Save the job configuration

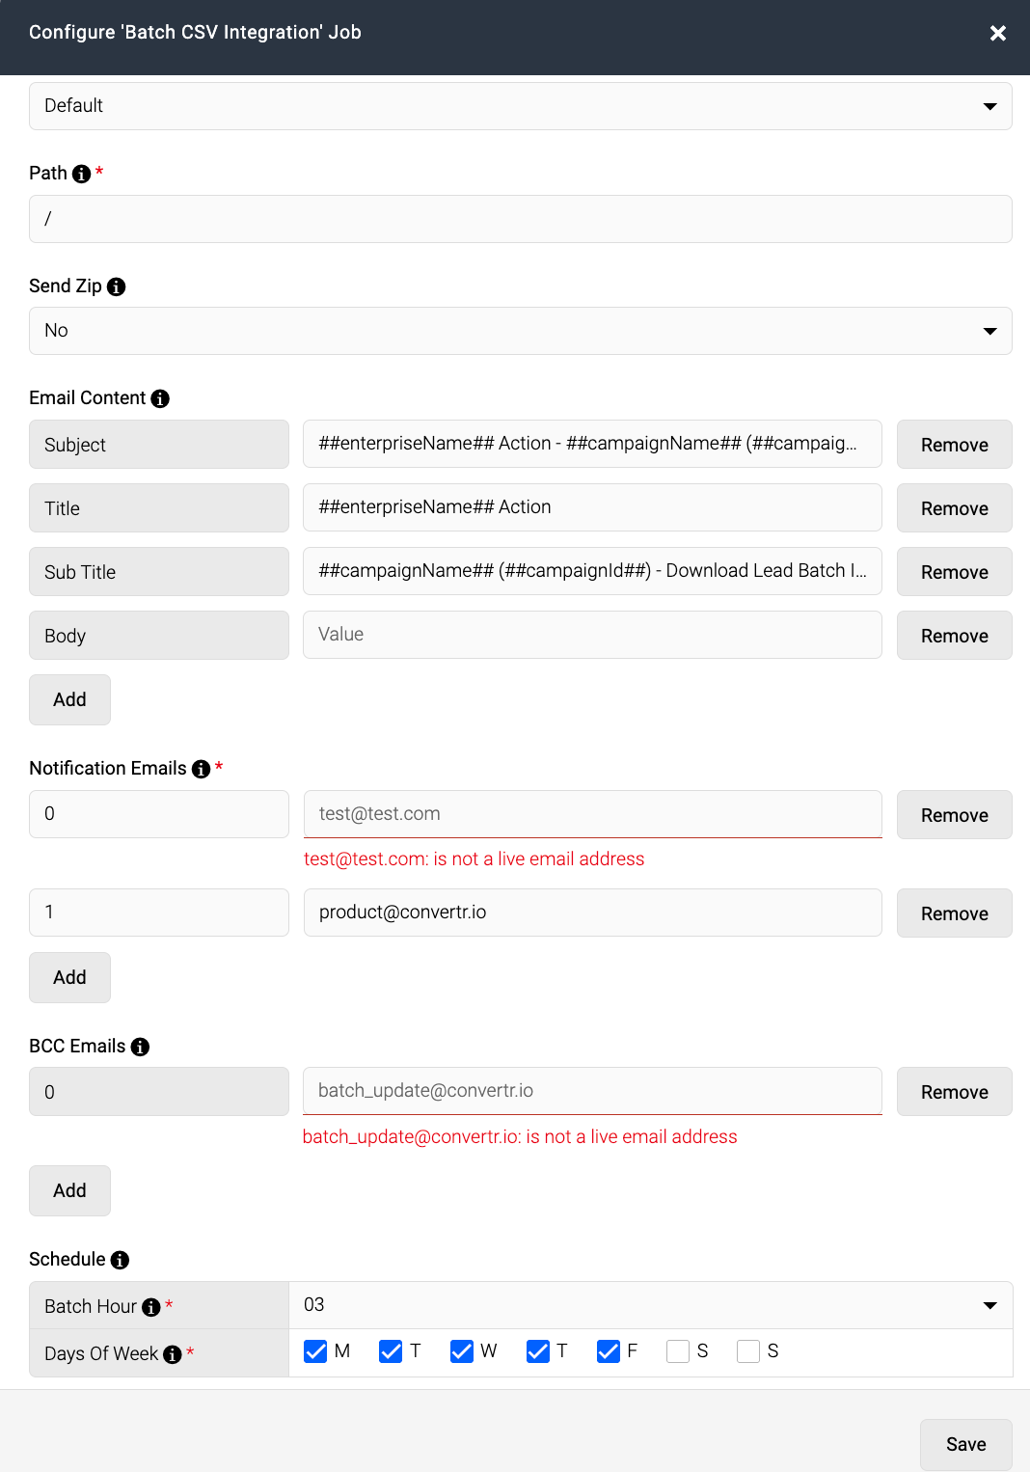click(x=966, y=1444)
